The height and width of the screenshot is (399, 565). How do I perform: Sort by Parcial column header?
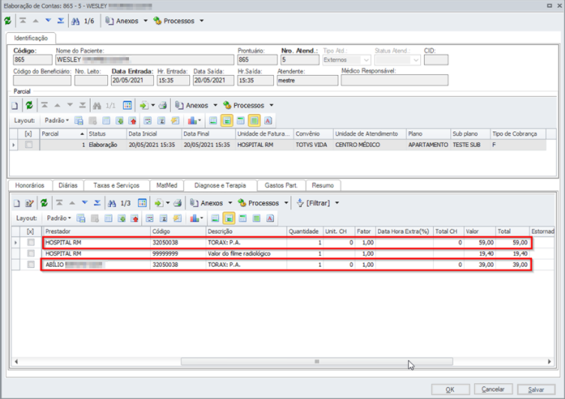(x=63, y=134)
